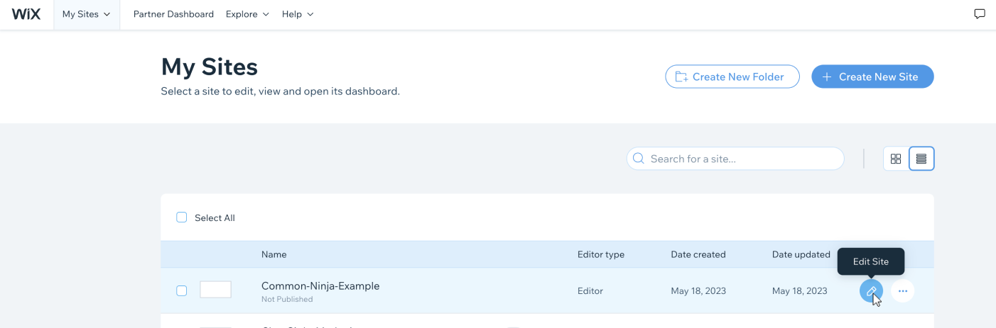996x328 pixels.
Task: Click the Not Published status text
Action: pyautogui.click(x=287, y=300)
